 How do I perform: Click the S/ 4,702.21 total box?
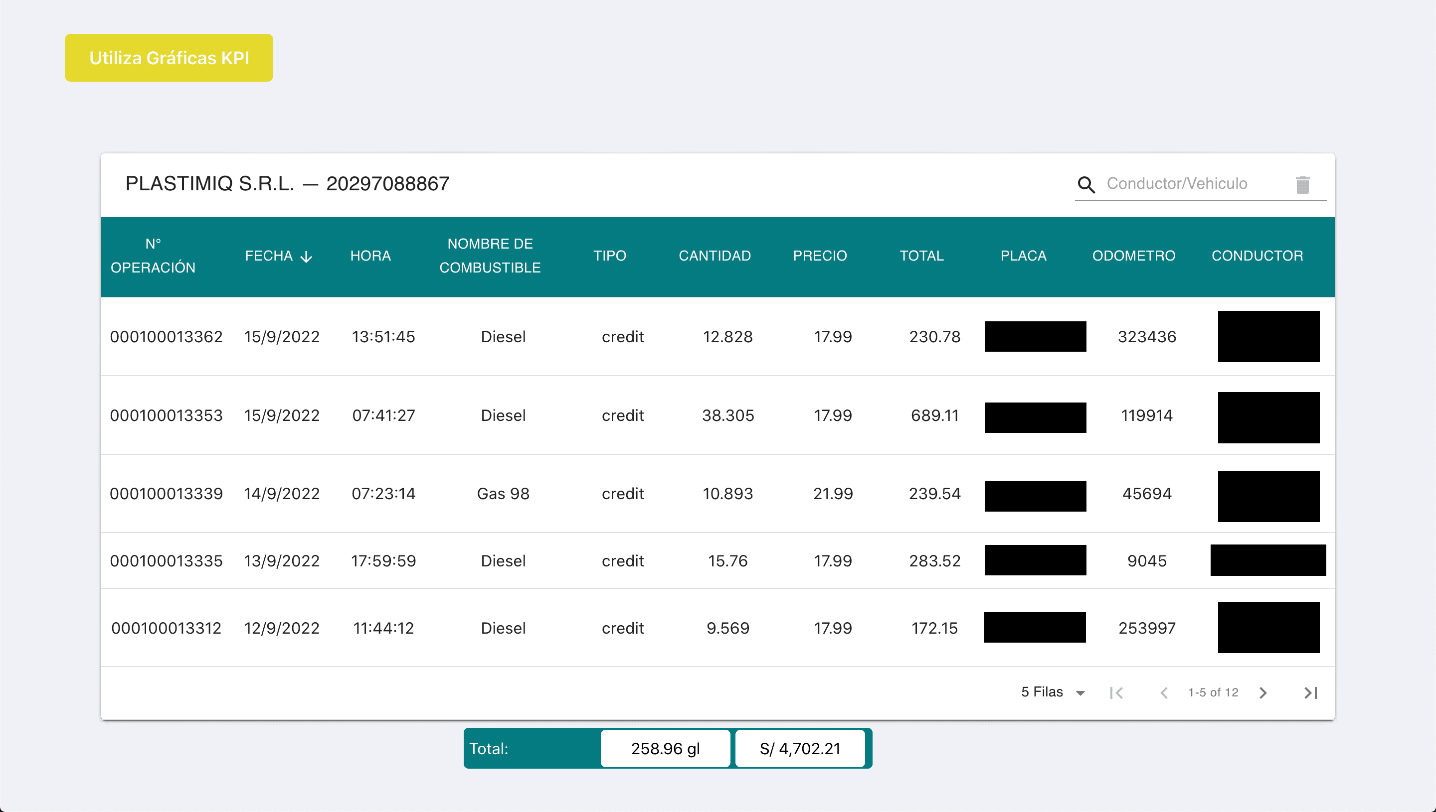point(800,748)
